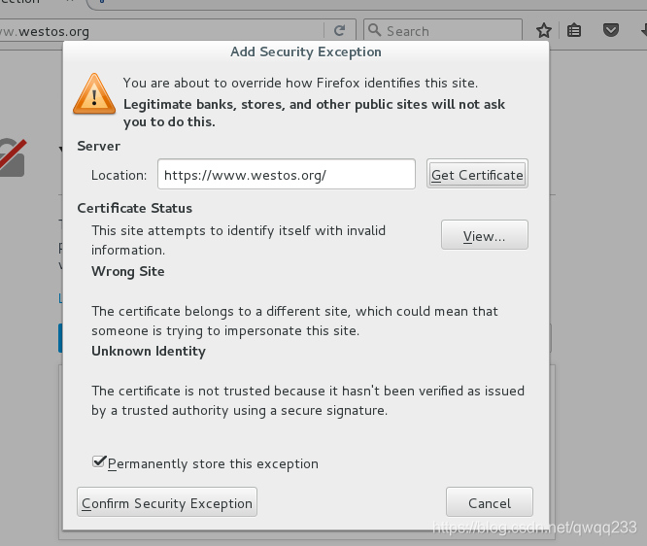Open the Pocket icon in the toolbar

611,30
